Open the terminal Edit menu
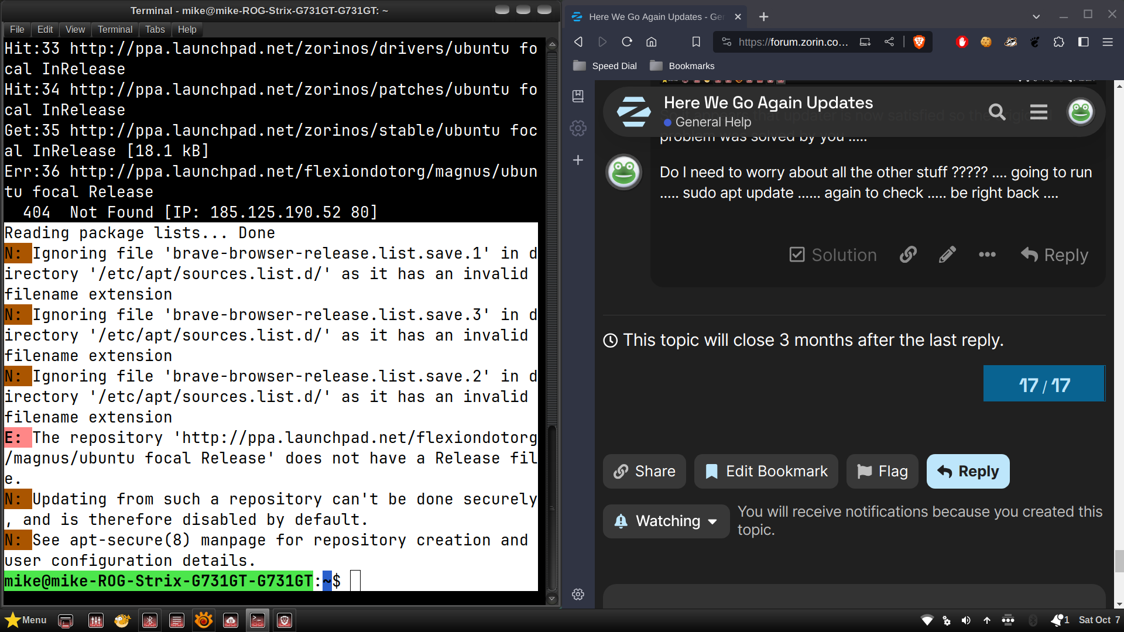The image size is (1124, 632). pyautogui.click(x=45, y=29)
